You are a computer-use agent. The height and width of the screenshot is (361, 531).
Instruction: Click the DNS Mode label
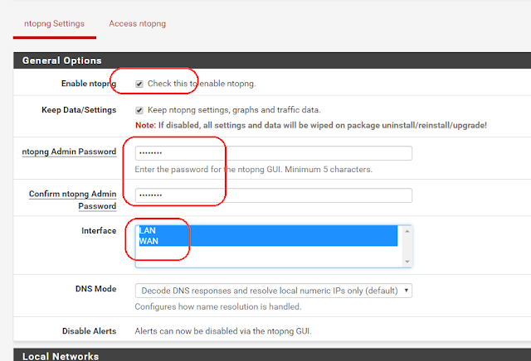coord(96,289)
